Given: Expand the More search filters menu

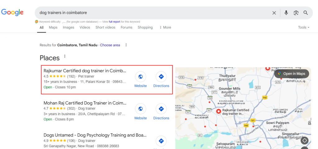Looking at the screenshot, I should 165,27.
